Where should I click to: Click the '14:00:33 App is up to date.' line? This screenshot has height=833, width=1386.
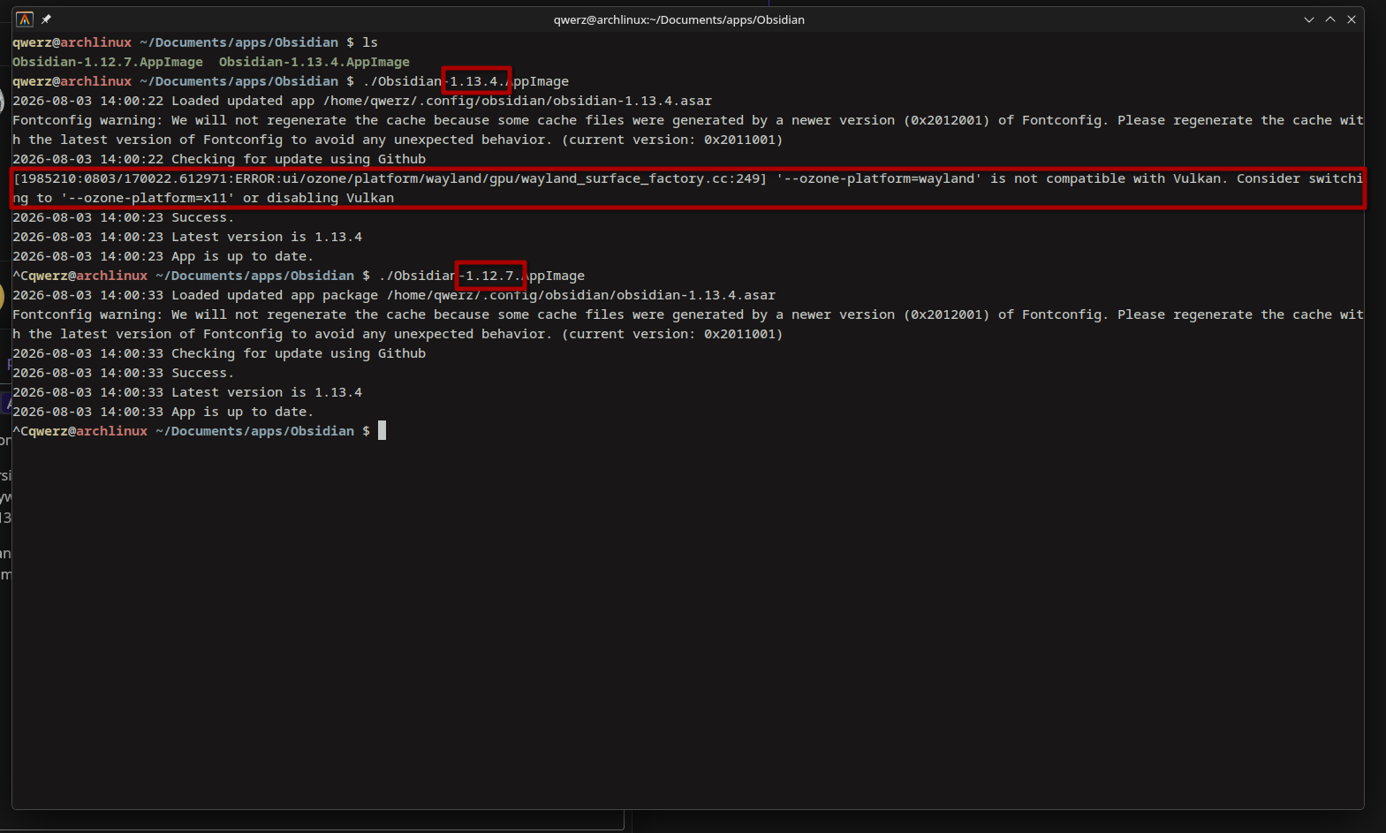pyautogui.click(x=163, y=412)
